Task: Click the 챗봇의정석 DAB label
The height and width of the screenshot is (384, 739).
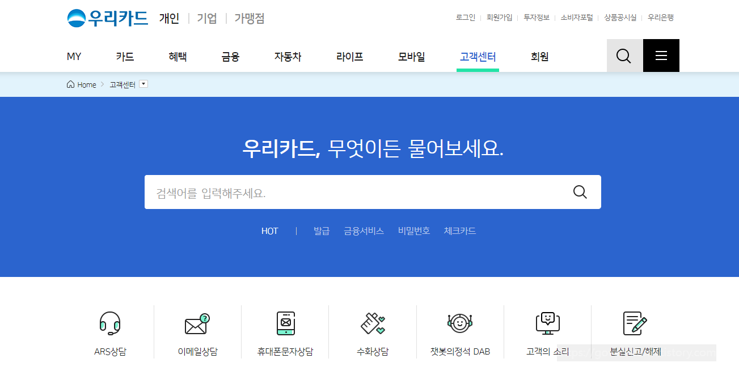Action: tap(460, 352)
